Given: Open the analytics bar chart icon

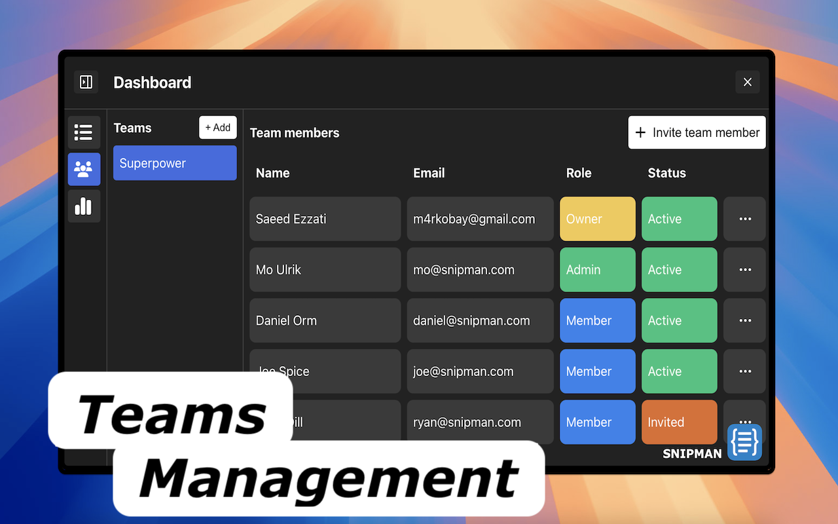Looking at the screenshot, I should coord(84,206).
